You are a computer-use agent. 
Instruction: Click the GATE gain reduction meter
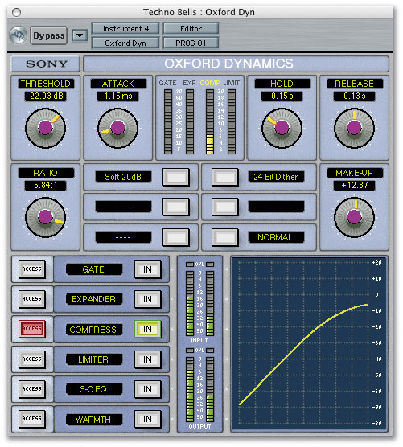pyautogui.click(x=168, y=121)
